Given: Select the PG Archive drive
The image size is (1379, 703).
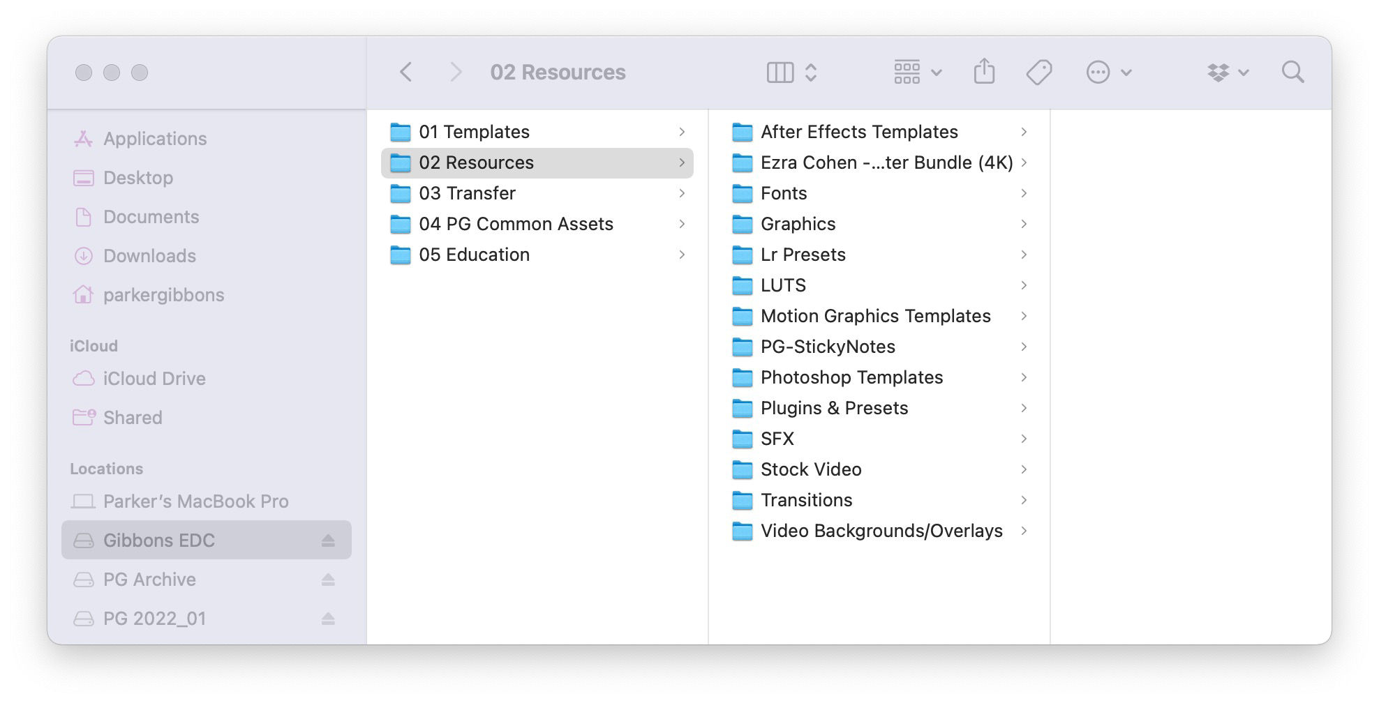Looking at the screenshot, I should tap(206, 580).
